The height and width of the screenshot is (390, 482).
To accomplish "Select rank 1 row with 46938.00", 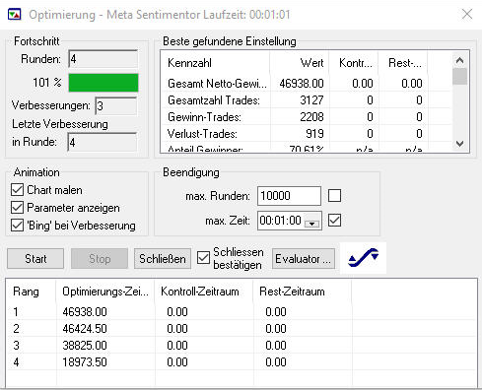I will click(x=241, y=311).
